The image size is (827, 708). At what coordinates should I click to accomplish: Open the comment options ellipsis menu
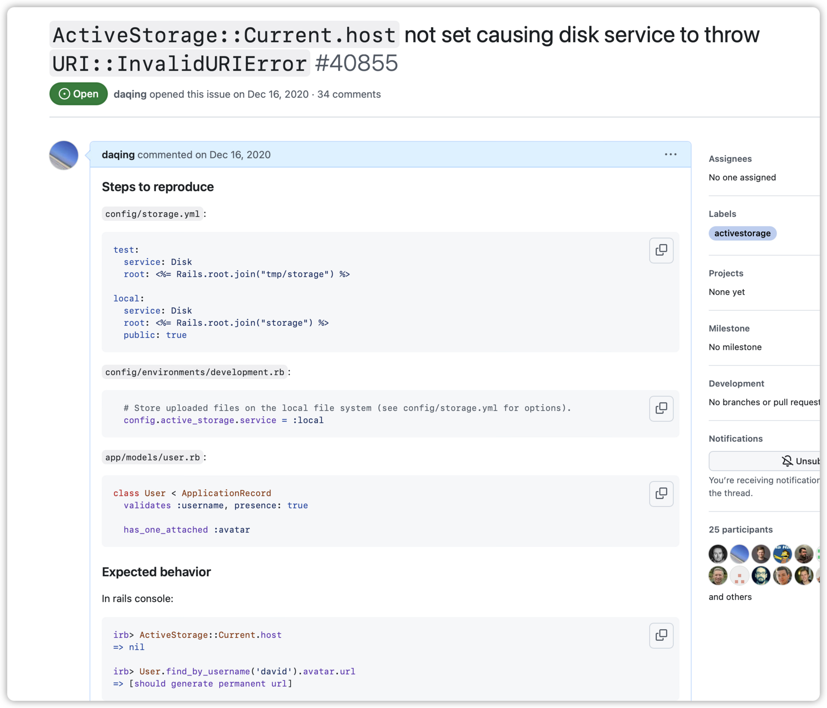pos(670,155)
